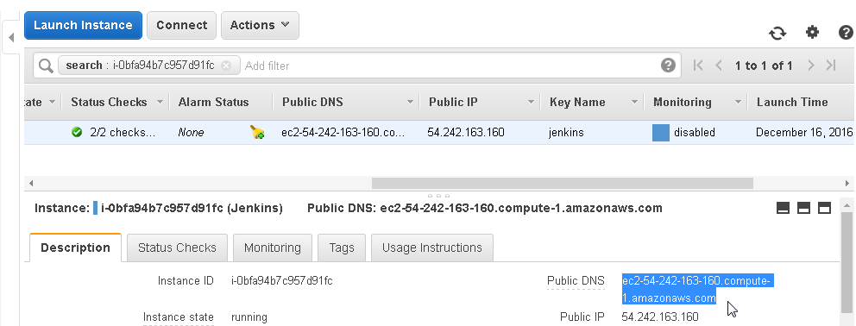This screenshot has height=326, width=856.
Task: Open the Usage Instructions tab
Action: 432,248
